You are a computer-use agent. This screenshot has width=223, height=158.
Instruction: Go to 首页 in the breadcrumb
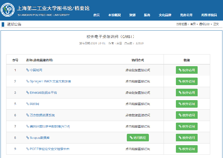tap(193, 24)
